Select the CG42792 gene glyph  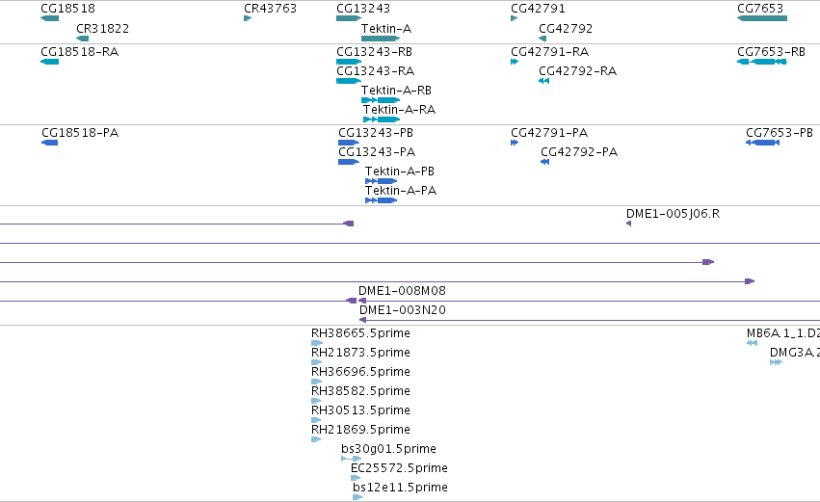coord(542,39)
